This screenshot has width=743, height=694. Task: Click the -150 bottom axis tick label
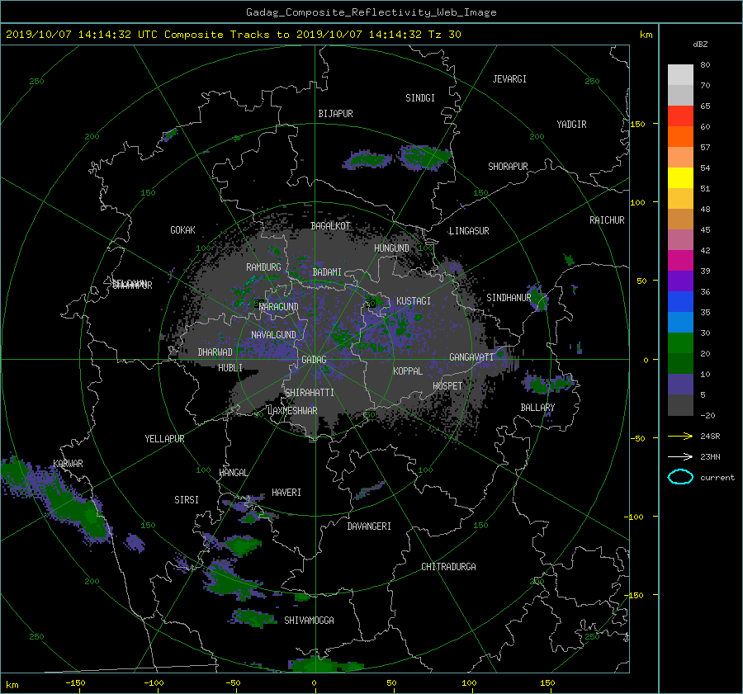[75, 683]
